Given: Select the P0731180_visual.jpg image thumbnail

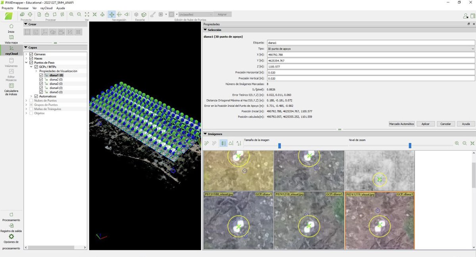Looking at the screenshot, I should pos(238,221).
